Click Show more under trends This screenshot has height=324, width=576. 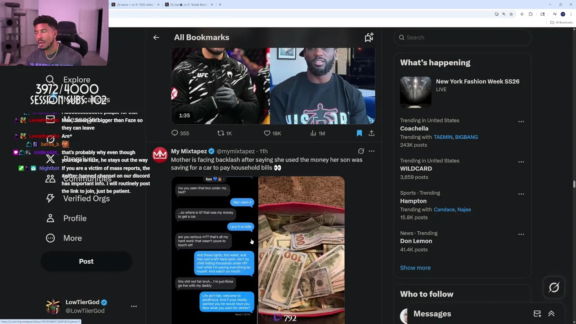tap(415, 268)
